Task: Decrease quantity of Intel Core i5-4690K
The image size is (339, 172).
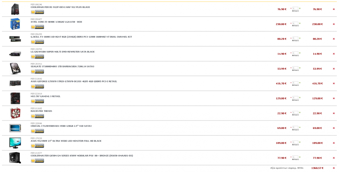Action: (x=291, y=23)
